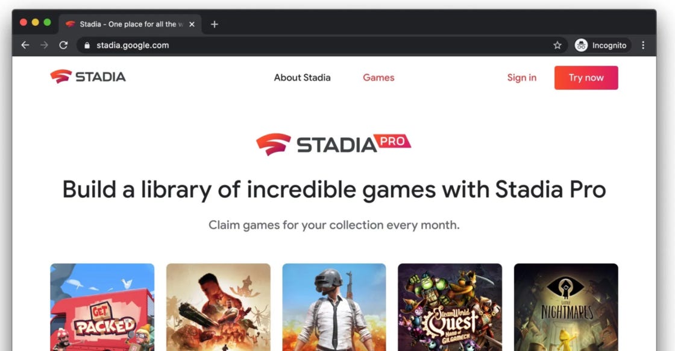Screen dimensions: 675x351
Task: Open the Chrome three-dot menu
Action: tap(643, 45)
